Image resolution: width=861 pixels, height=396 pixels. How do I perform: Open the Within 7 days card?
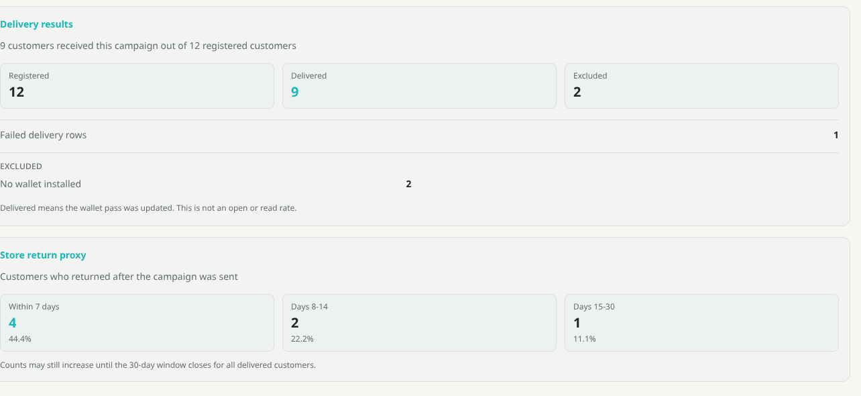(x=137, y=323)
